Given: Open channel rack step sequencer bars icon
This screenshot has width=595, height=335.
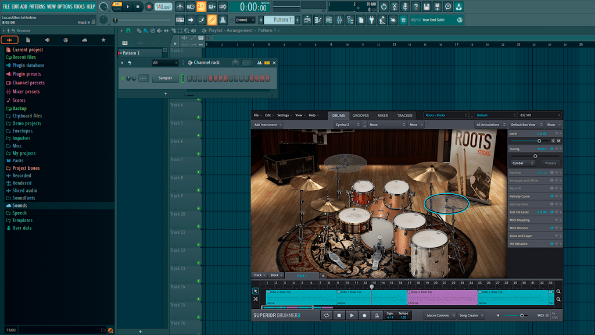Looking at the screenshot, I should click(x=267, y=63).
